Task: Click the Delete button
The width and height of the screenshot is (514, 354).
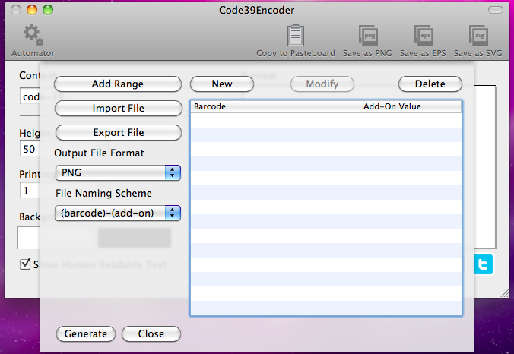Action: pyautogui.click(x=430, y=84)
